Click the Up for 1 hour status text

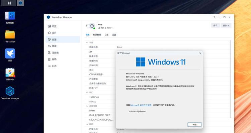105,28
